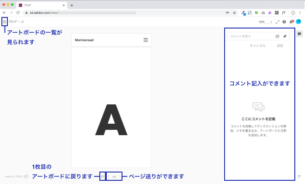Click the home icon to return to first artboard
The height and width of the screenshot is (184, 305).
click(x=102, y=176)
